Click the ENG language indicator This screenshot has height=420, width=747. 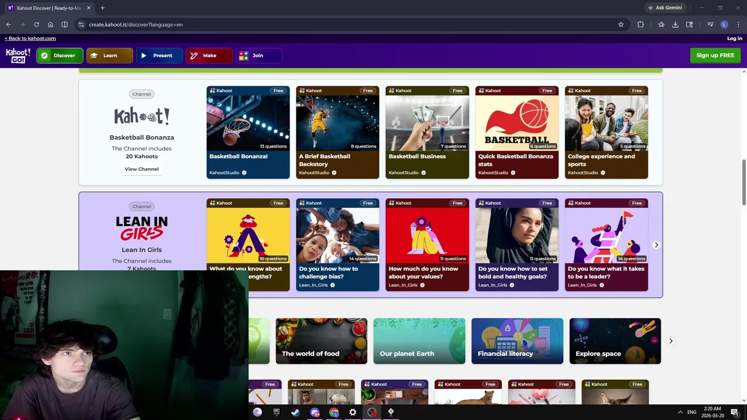coord(692,412)
